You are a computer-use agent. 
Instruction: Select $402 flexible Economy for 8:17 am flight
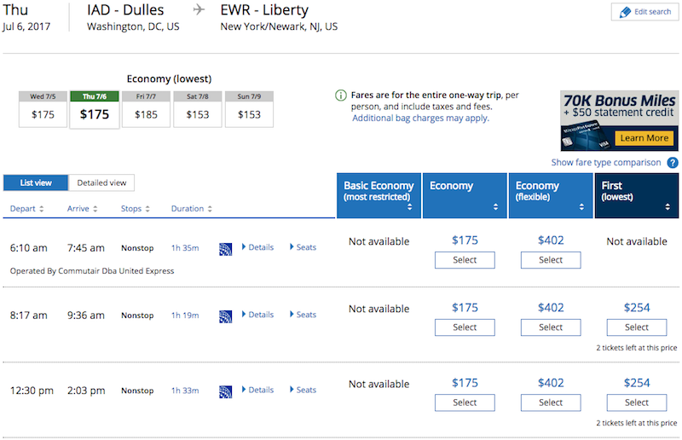(551, 327)
